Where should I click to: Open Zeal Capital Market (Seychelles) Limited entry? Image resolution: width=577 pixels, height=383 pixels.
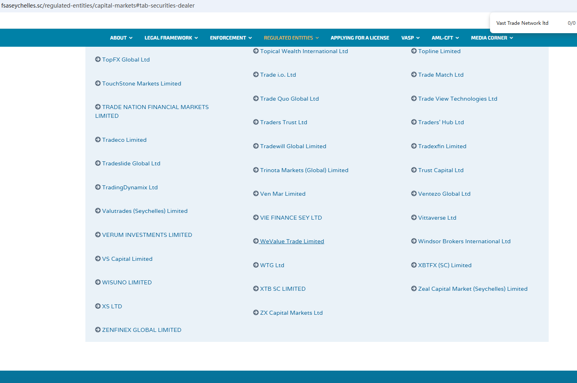[472, 289]
